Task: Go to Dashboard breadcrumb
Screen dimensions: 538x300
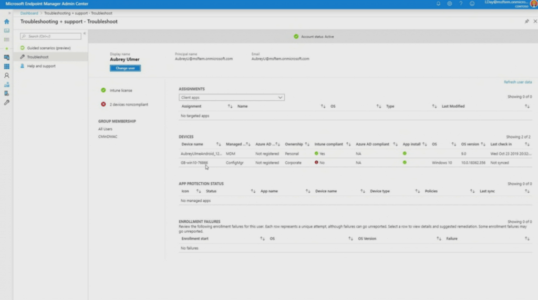Action: click(29, 13)
